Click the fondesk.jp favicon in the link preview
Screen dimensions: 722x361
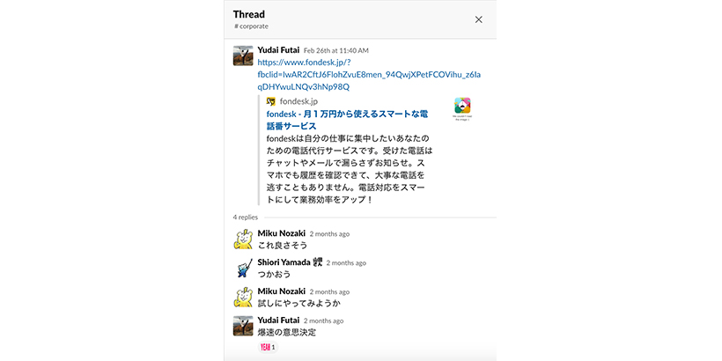(271, 101)
